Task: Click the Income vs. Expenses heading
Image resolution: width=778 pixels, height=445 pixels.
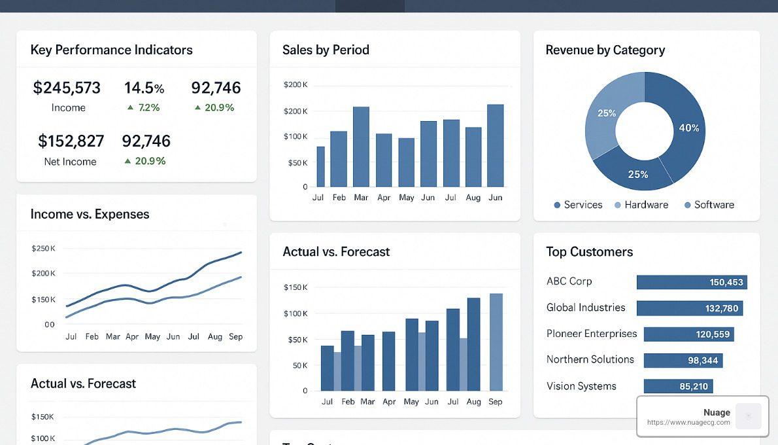Action: (x=90, y=214)
